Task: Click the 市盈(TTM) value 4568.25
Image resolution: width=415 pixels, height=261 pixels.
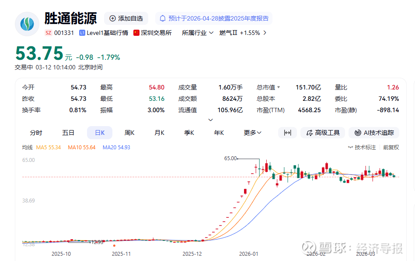Action: tap(310, 110)
